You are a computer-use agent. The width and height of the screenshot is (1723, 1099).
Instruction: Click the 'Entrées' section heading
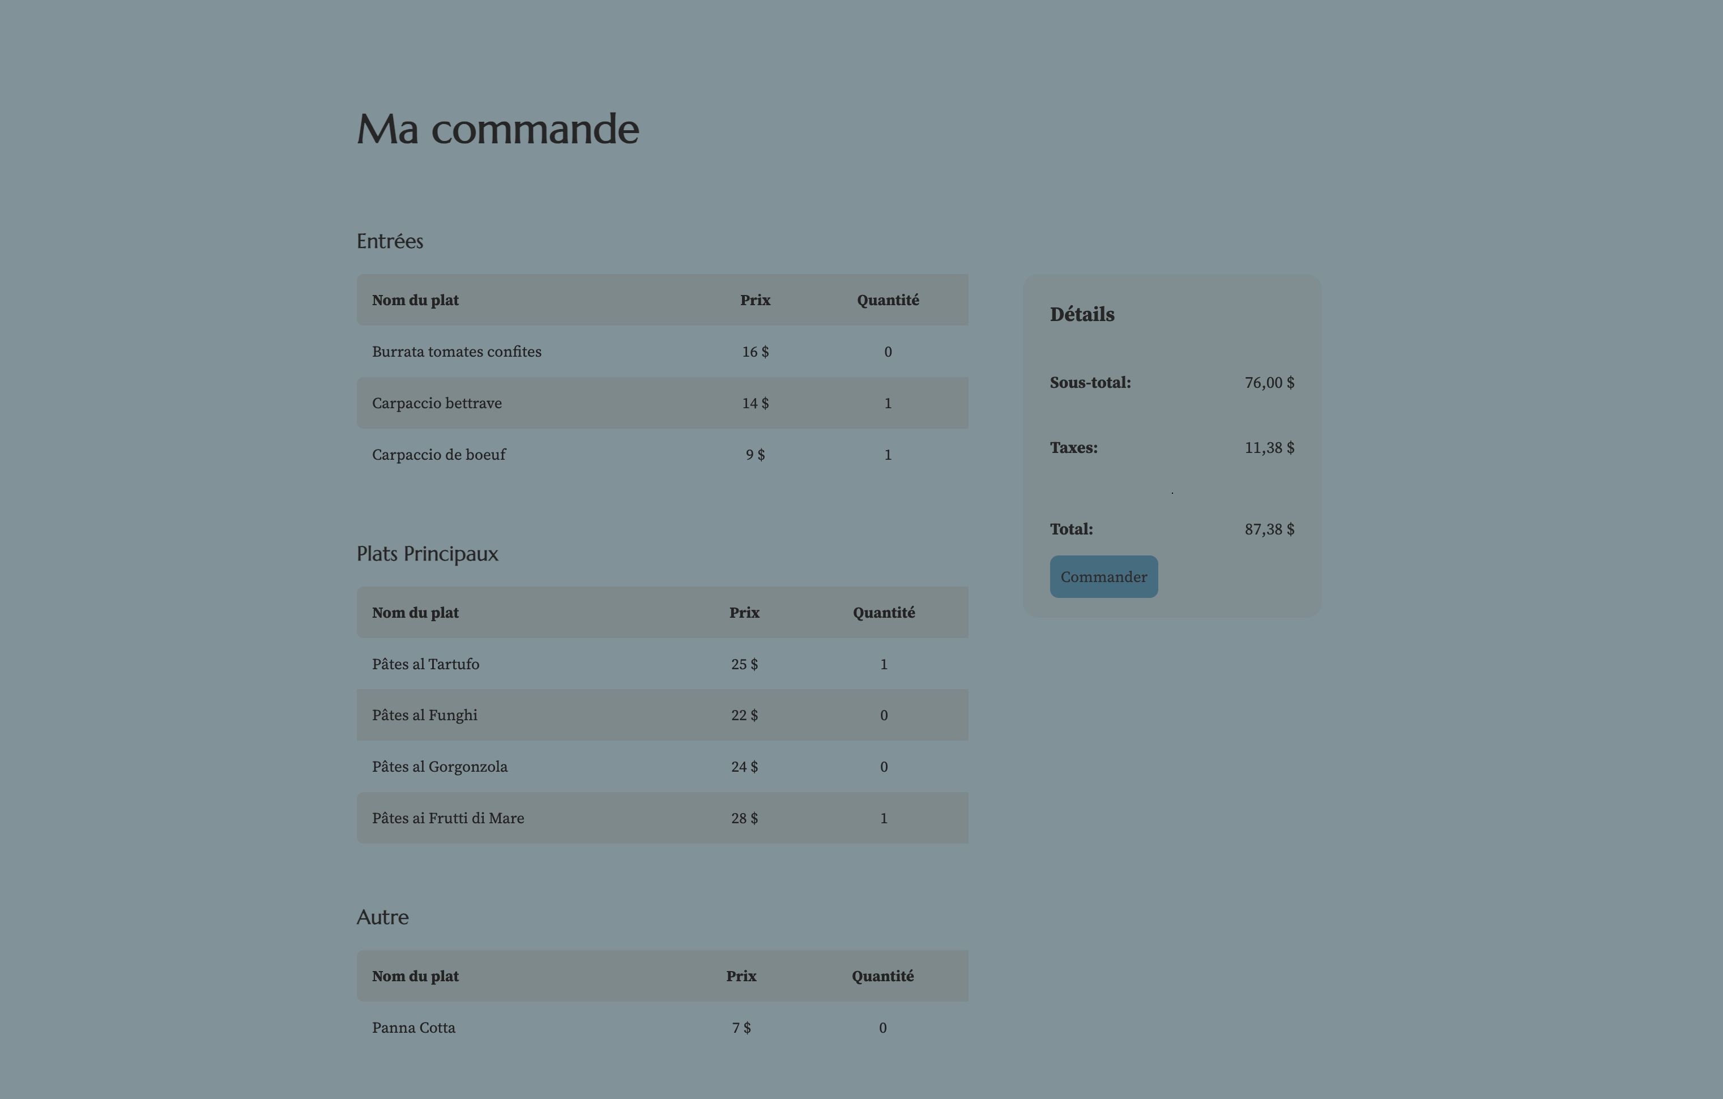(390, 241)
